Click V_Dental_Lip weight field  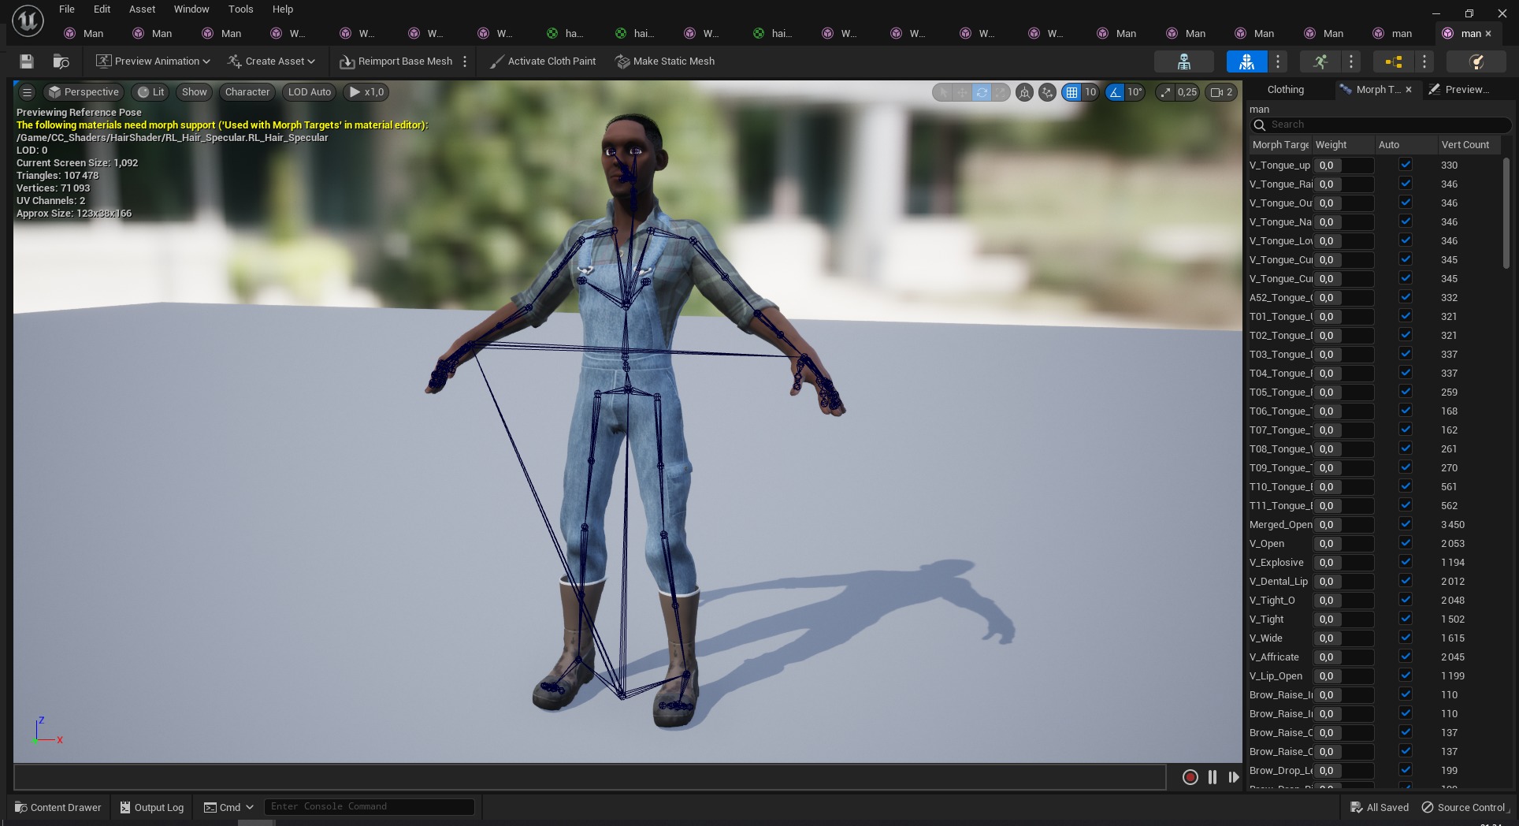click(1343, 581)
